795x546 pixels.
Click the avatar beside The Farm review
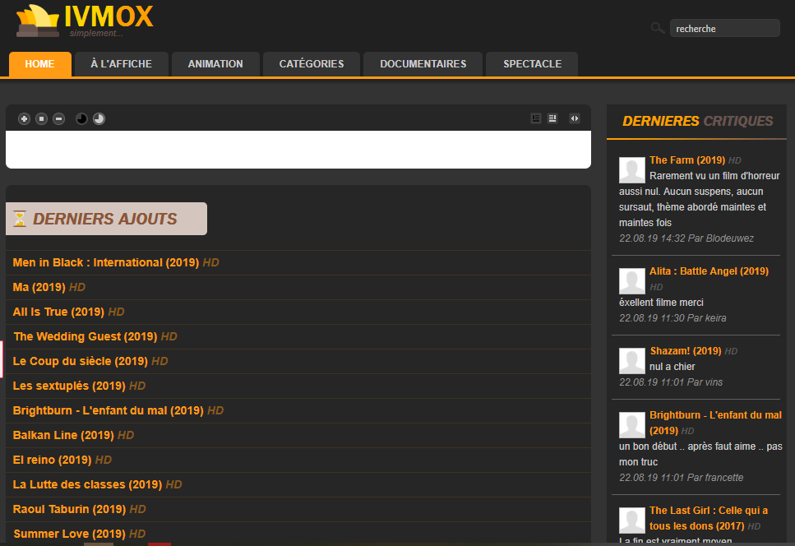click(631, 170)
